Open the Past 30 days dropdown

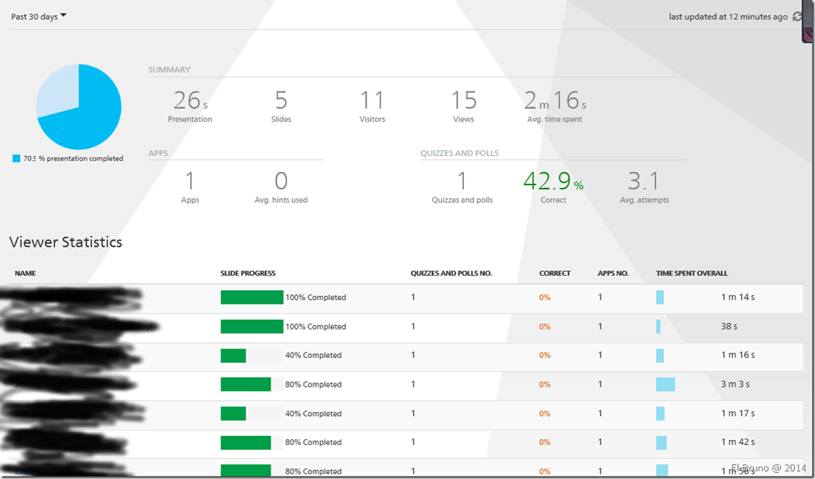pos(39,17)
